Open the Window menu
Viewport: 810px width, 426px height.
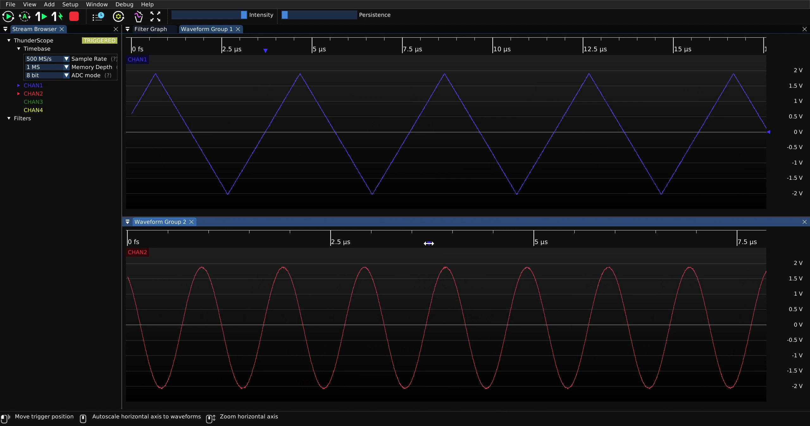tap(97, 4)
